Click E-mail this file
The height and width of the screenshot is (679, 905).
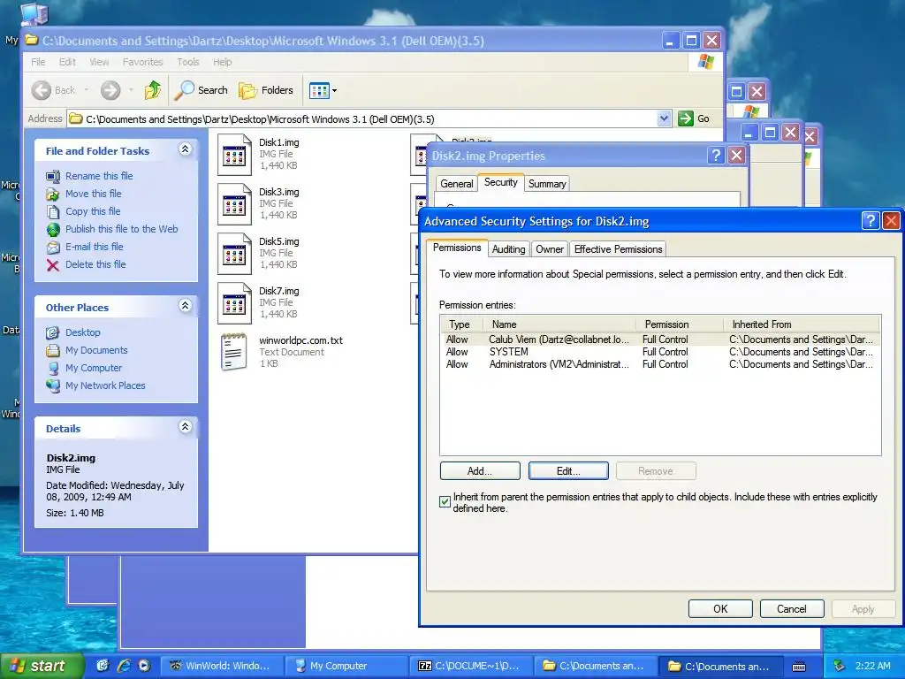[94, 247]
